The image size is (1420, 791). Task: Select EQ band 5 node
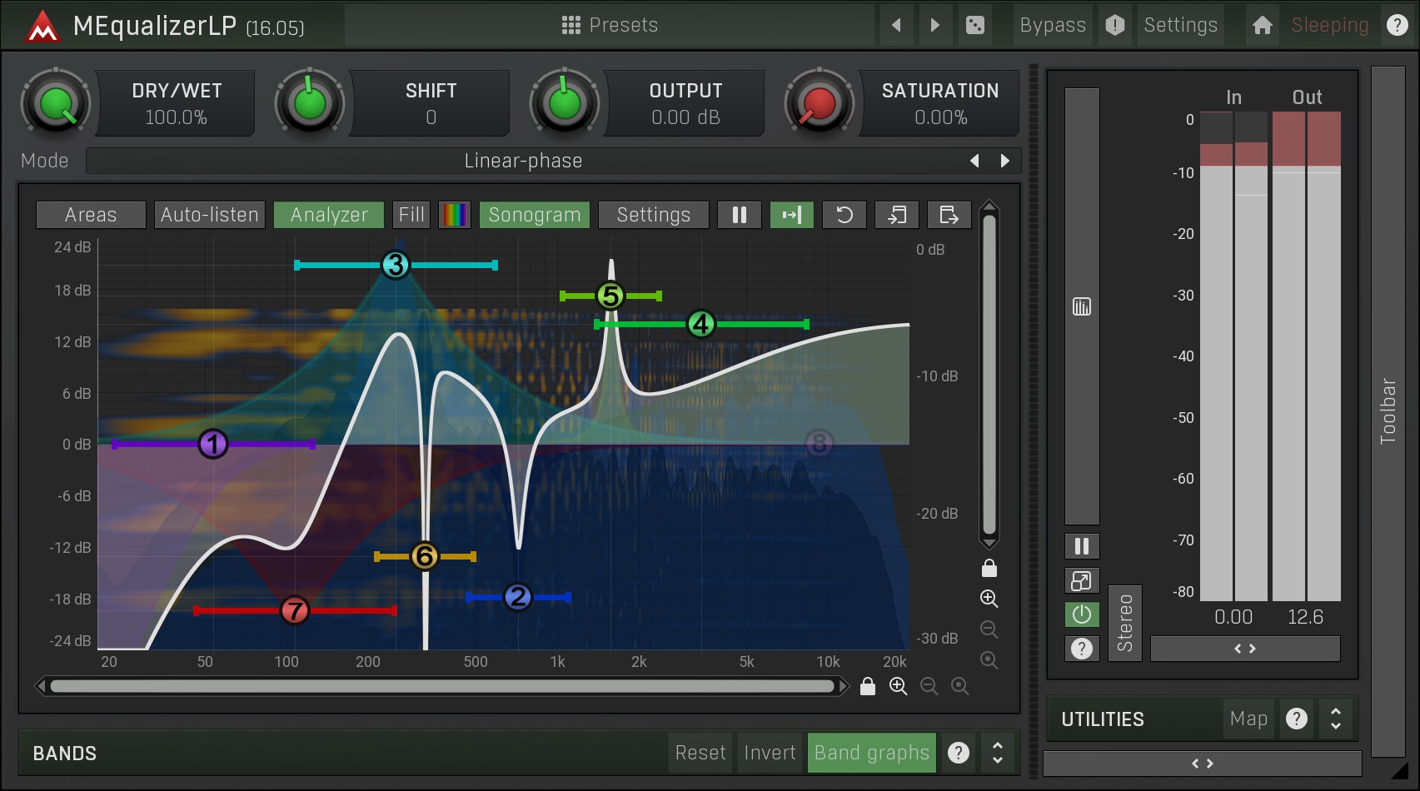[610, 296]
